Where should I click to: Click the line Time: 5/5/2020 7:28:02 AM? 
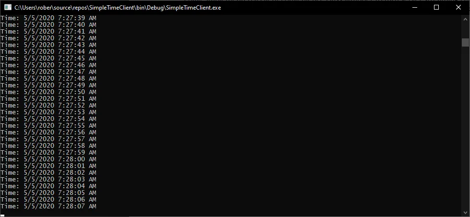48,173
